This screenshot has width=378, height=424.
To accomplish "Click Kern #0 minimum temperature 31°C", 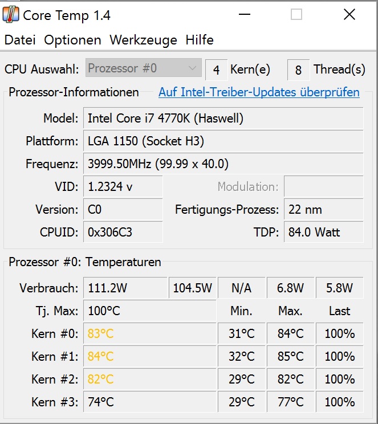I will 241,333.
